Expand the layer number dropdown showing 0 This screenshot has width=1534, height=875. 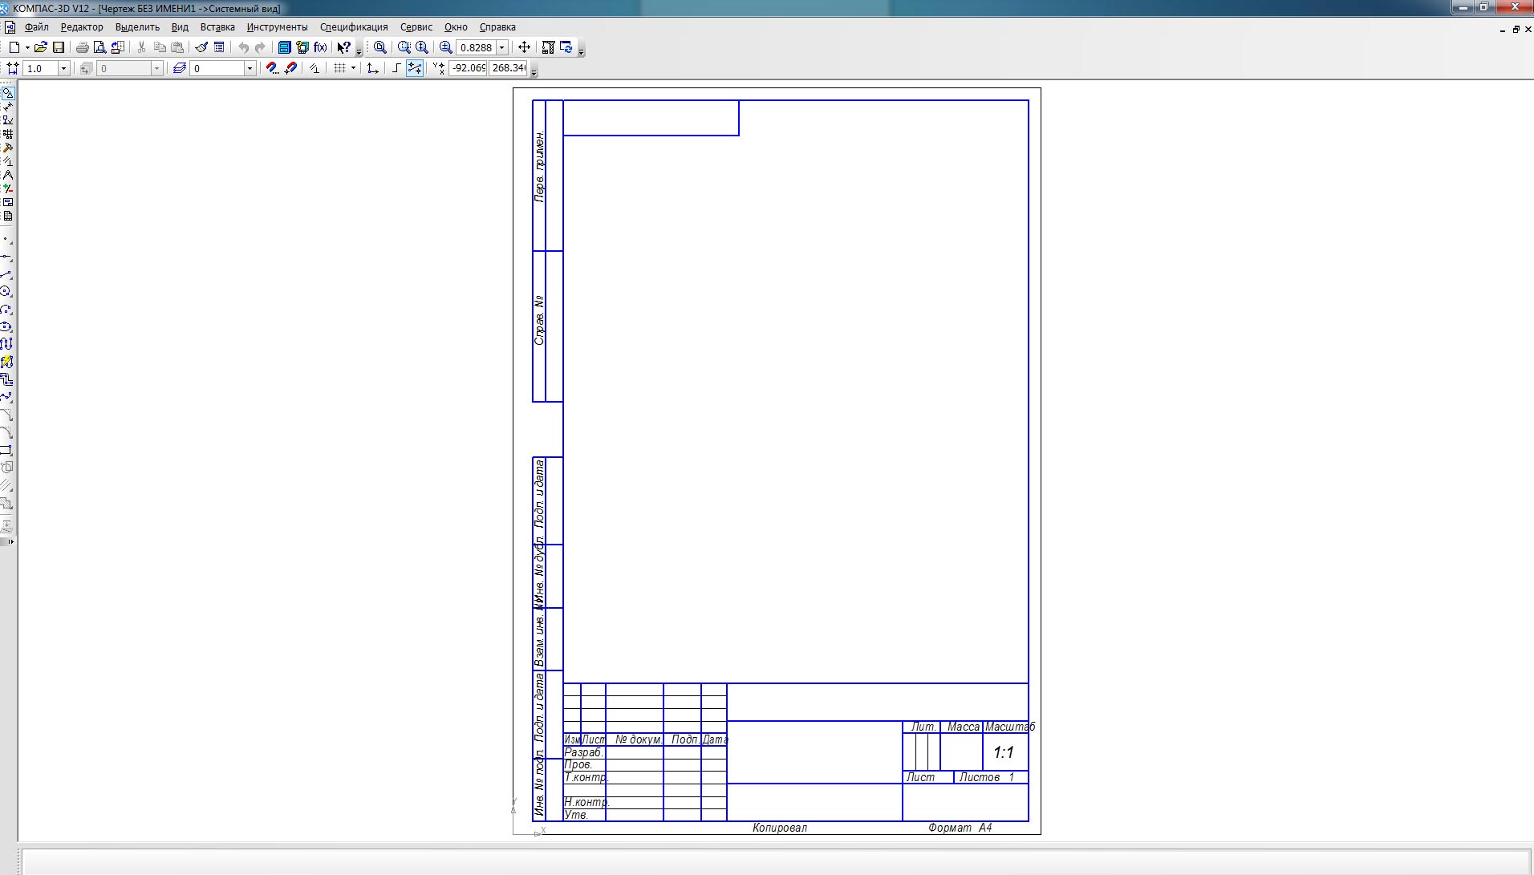(x=250, y=68)
